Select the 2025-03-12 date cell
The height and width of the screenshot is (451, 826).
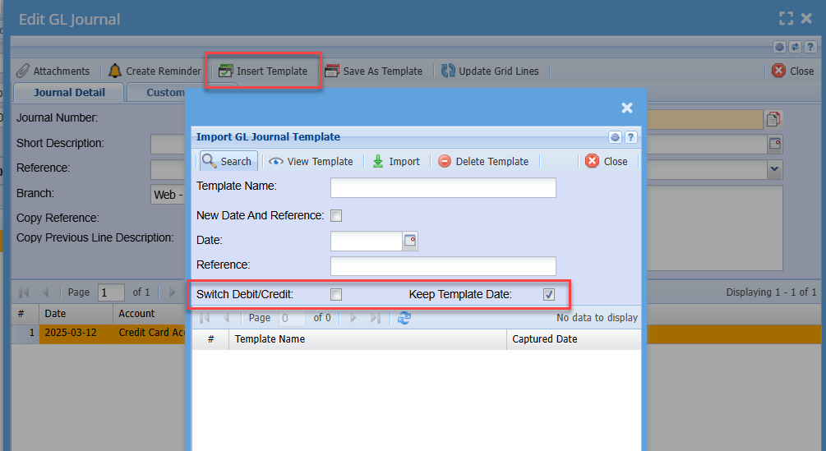pyautogui.click(x=76, y=334)
